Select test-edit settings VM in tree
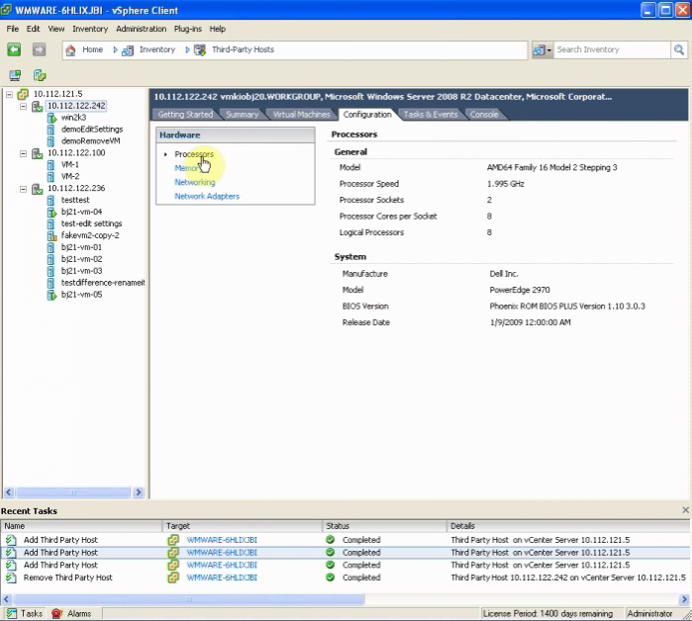 [x=91, y=223]
